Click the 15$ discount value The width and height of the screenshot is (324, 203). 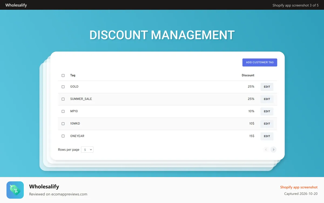click(252, 136)
